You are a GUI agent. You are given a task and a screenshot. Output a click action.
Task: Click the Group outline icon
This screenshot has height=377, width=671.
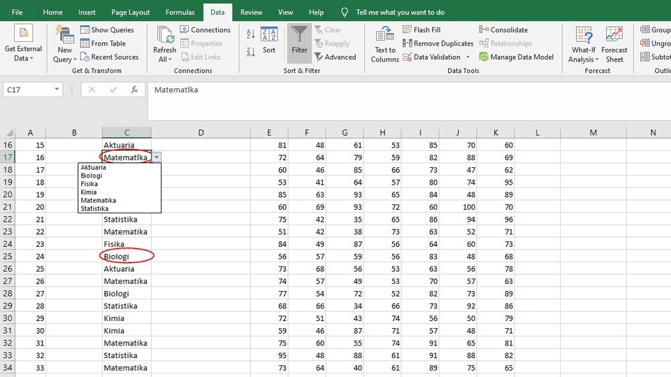coord(645,29)
